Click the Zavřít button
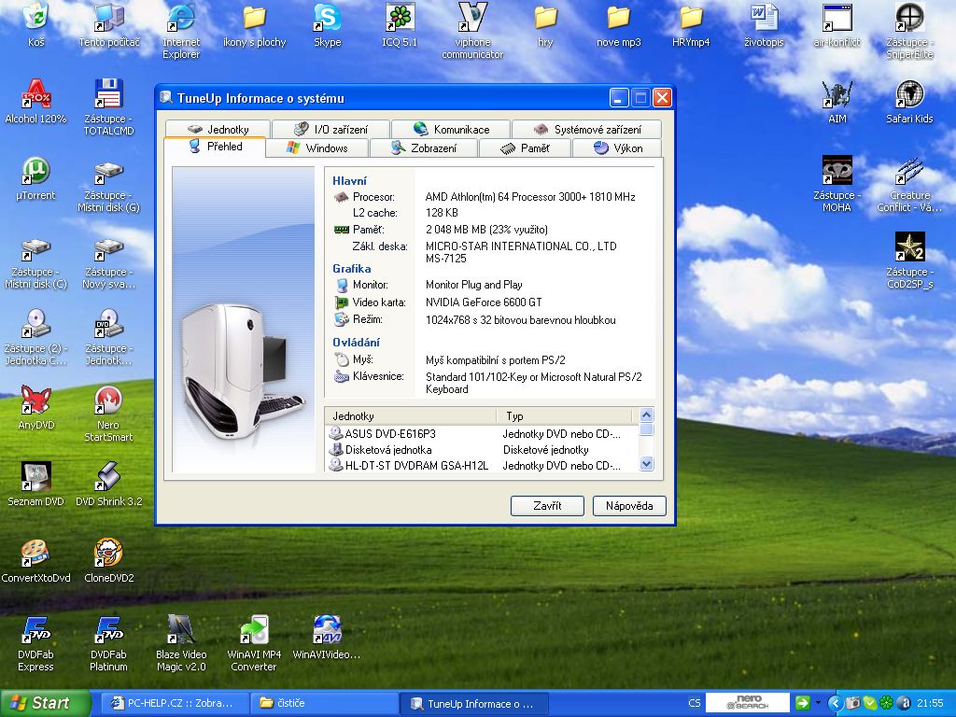 [547, 506]
